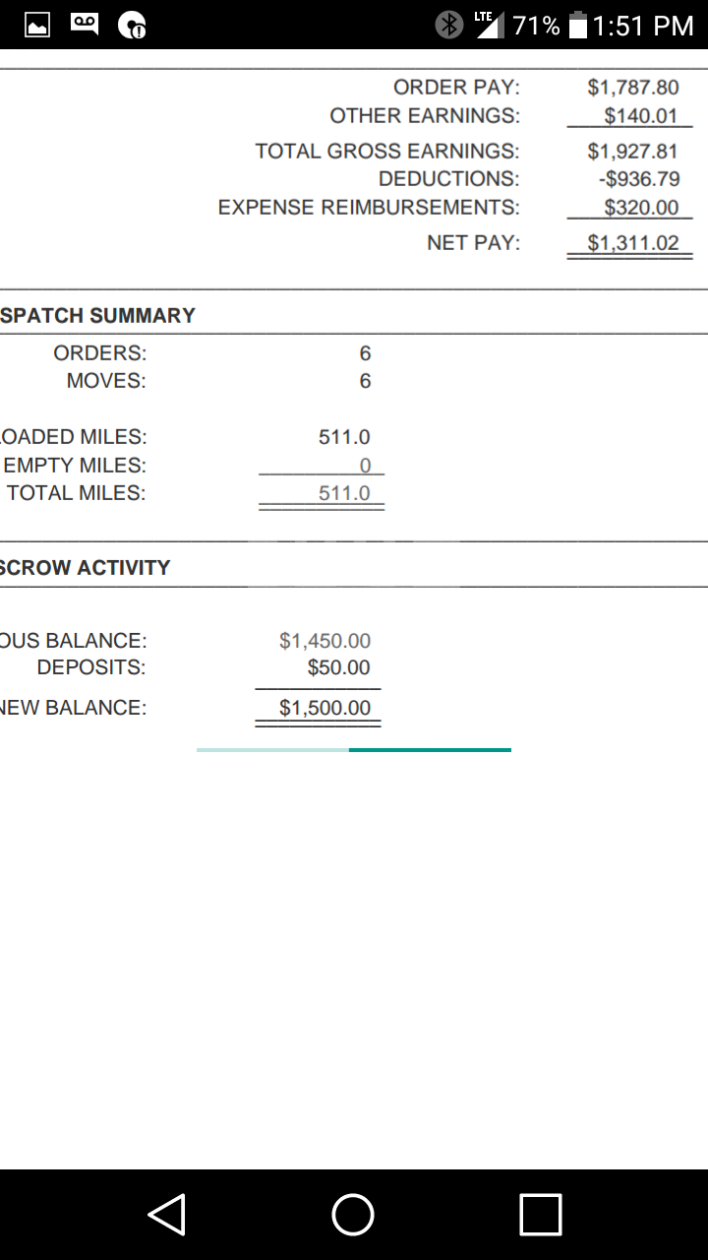Tap the ORDER PAY amount $1,787.80
The image size is (708, 1260).
(x=632, y=88)
